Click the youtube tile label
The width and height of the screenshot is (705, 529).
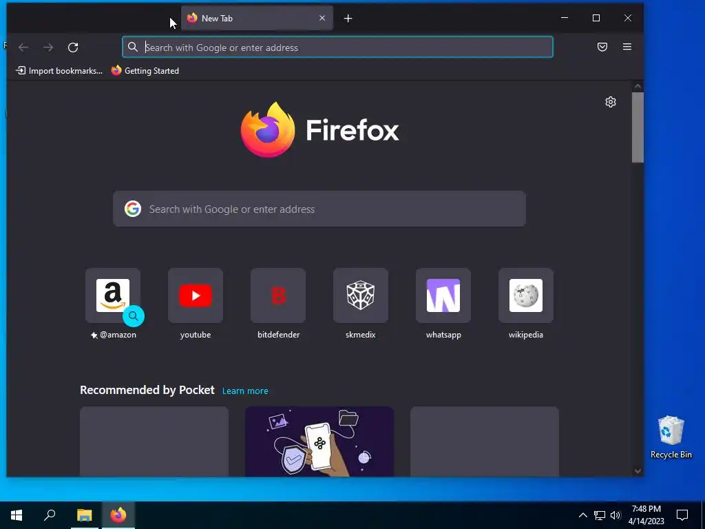[196, 335]
